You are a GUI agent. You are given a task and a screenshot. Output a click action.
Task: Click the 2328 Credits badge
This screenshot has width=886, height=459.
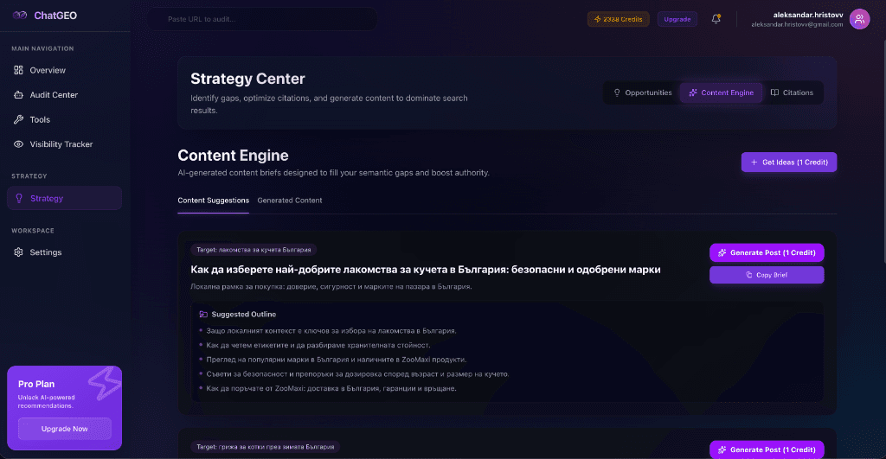[618, 19]
